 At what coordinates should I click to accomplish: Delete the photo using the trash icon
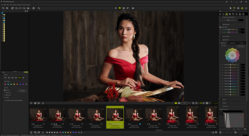(31, 132)
